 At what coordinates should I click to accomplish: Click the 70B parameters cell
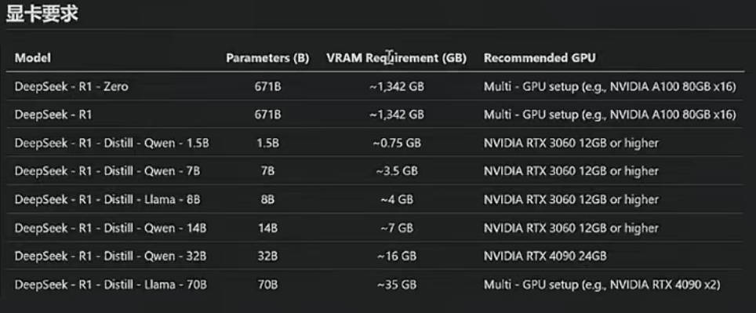[x=267, y=285]
